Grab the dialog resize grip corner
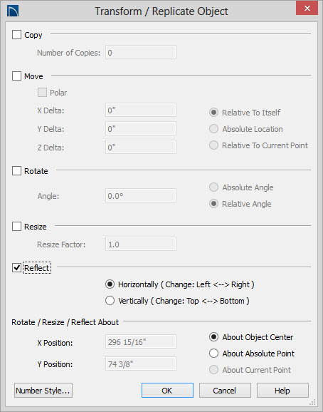The height and width of the screenshot is (412, 323). 313,402
